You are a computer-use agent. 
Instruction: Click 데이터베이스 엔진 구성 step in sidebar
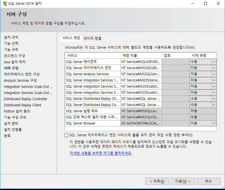(22, 74)
